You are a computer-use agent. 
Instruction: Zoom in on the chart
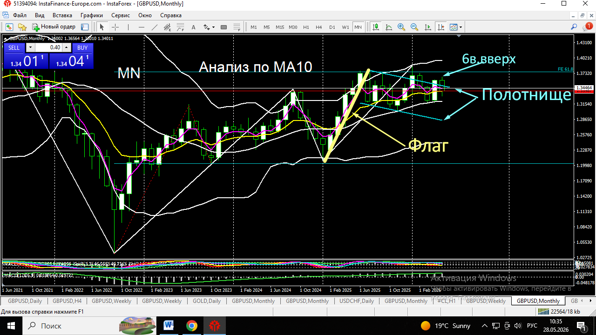pyautogui.click(x=401, y=27)
